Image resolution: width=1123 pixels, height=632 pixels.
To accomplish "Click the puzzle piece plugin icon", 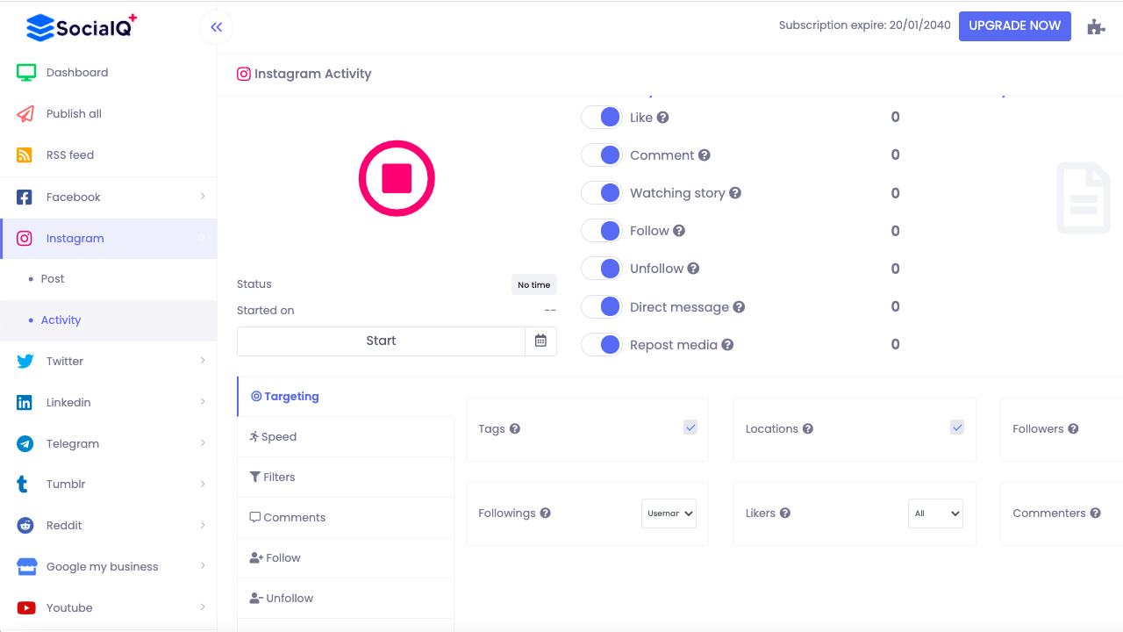I will coord(1096,26).
